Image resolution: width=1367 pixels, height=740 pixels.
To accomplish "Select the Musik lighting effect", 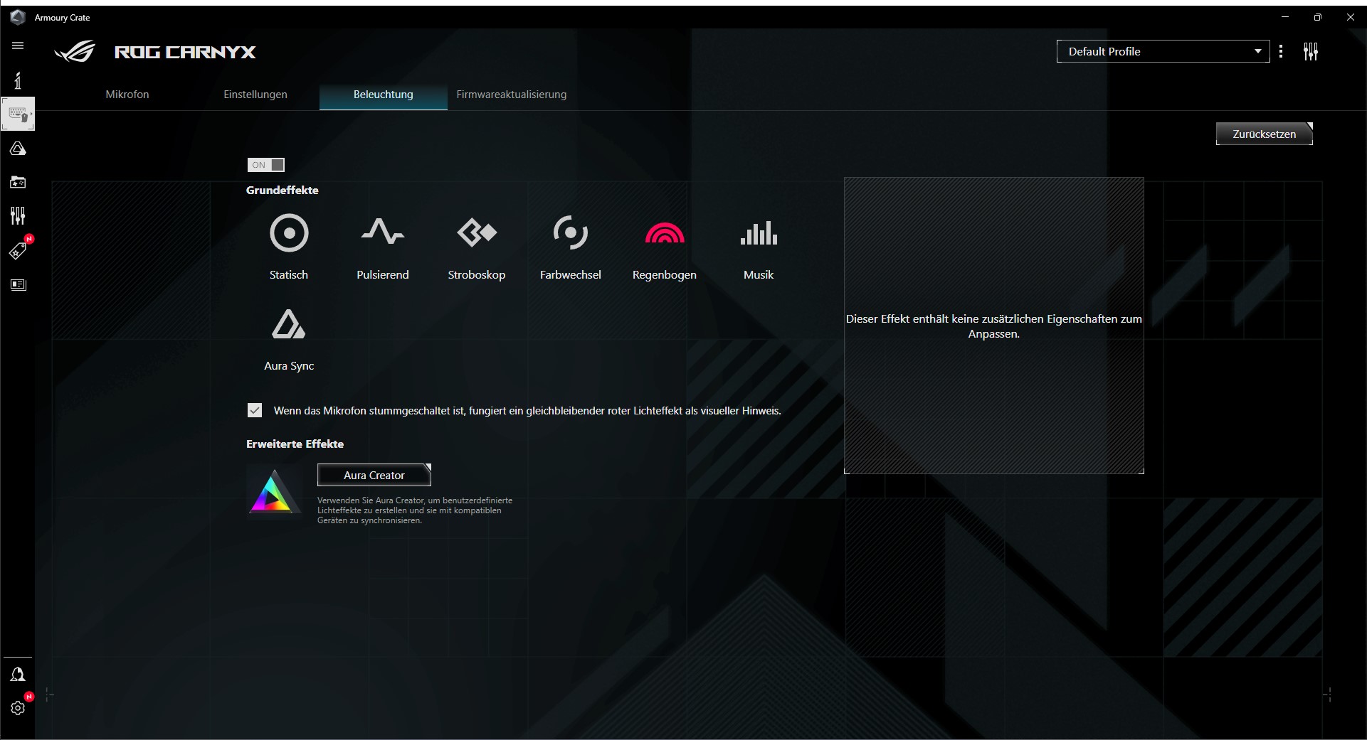I will (x=758, y=234).
